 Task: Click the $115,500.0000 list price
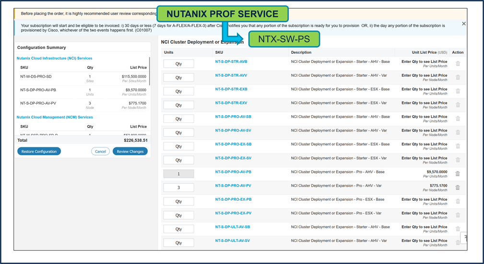pyautogui.click(x=134, y=76)
